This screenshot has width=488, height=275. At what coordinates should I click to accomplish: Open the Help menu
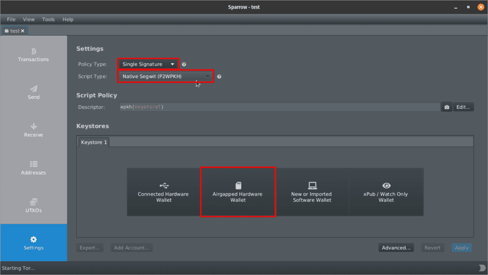pyautogui.click(x=68, y=19)
